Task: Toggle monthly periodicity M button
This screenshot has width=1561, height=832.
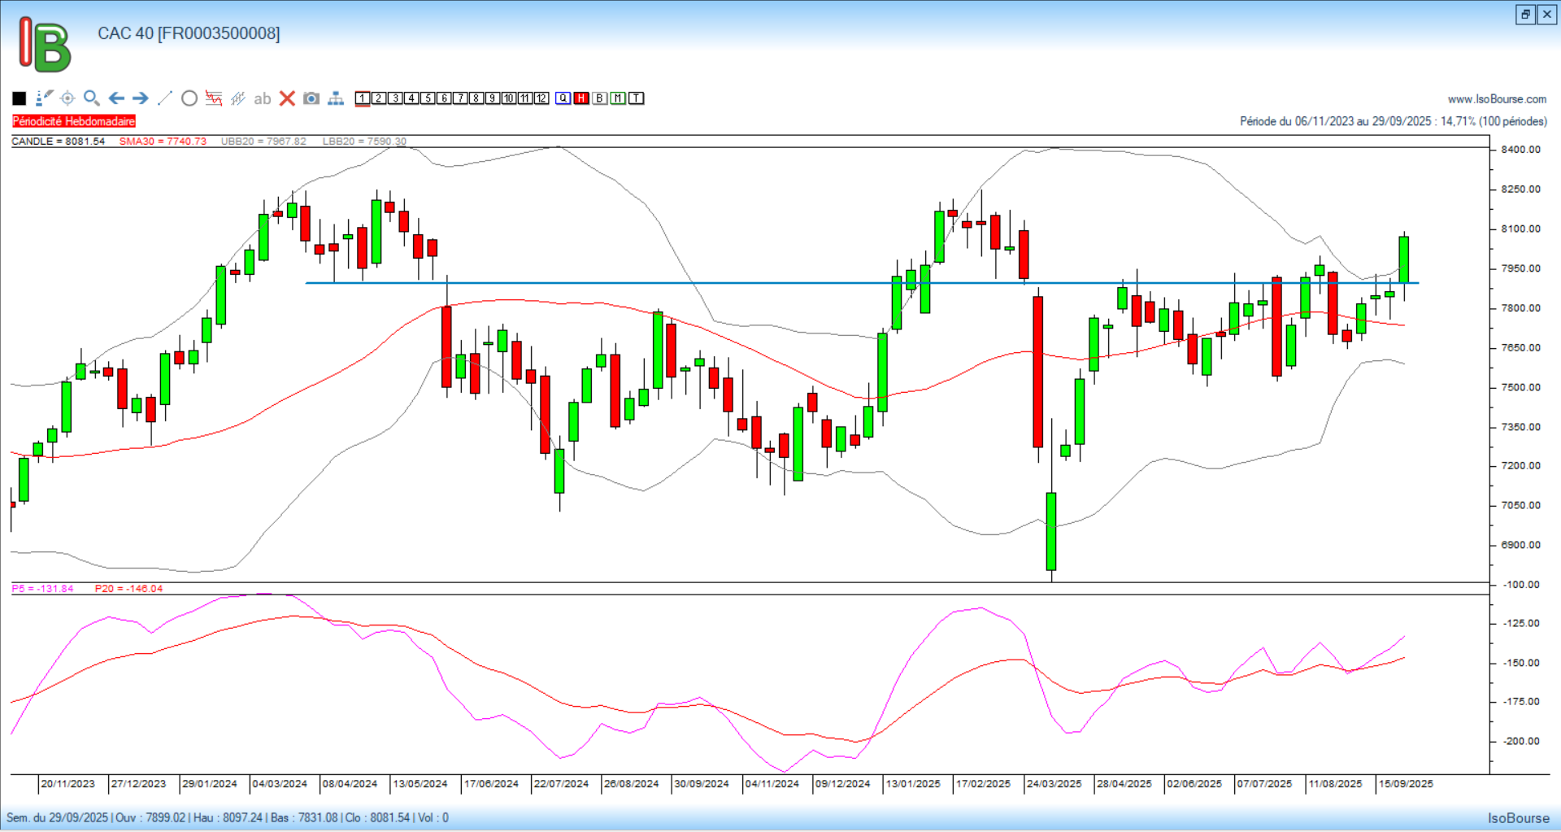Action: 618,98
